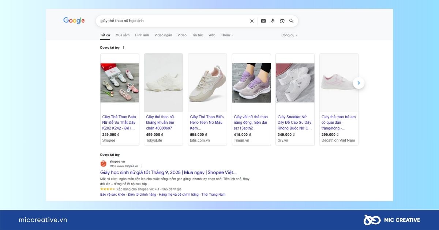This screenshot has height=230, width=439.
Task: Expand the Thêm dropdown menu
Action: (x=227, y=35)
